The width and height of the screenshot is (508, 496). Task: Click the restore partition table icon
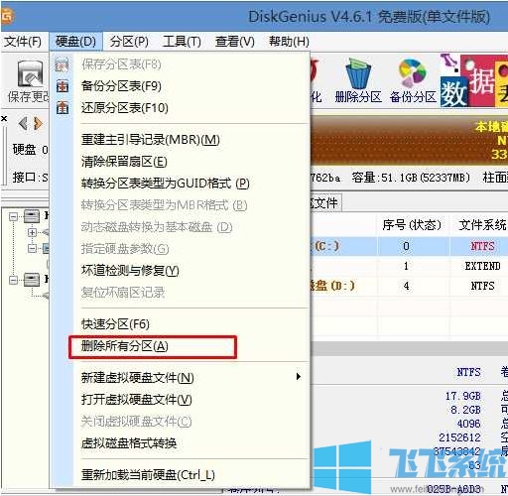(63, 108)
